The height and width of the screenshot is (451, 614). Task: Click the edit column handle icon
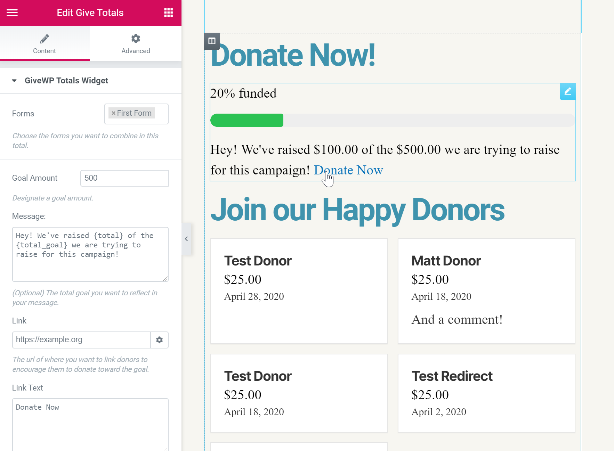pyautogui.click(x=212, y=41)
